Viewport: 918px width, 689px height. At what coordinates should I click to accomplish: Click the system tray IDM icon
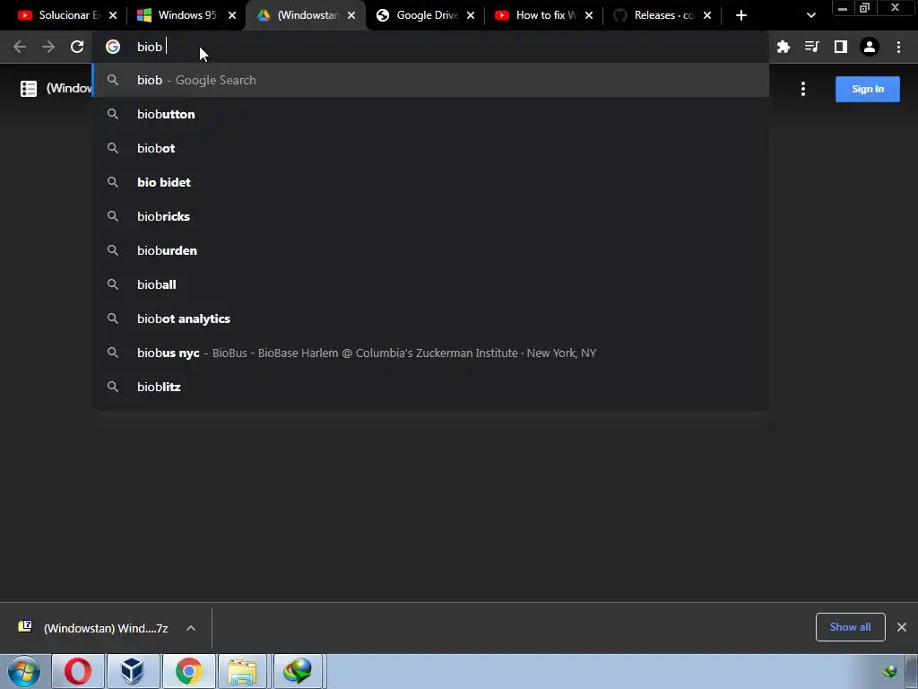pos(890,671)
